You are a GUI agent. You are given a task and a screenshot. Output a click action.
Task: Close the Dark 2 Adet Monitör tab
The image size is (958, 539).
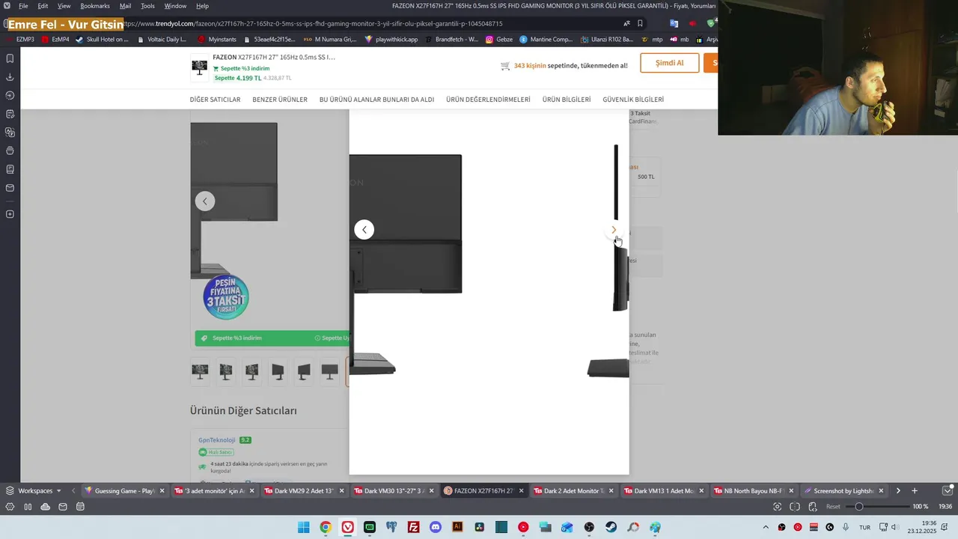(611, 491)
